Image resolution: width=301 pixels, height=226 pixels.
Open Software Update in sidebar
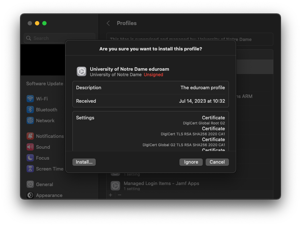click(44, 83)
